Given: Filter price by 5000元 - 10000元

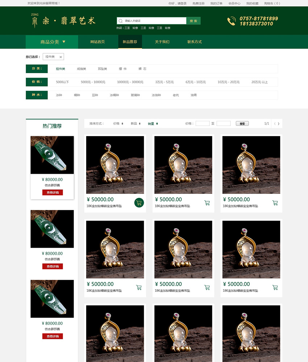Looking at the screenshot, I should tap(93, 82).
